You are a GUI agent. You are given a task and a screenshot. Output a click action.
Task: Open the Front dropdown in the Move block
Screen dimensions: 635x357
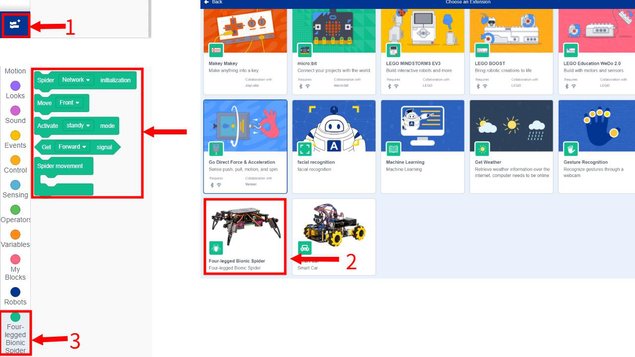tap(69, 103)
